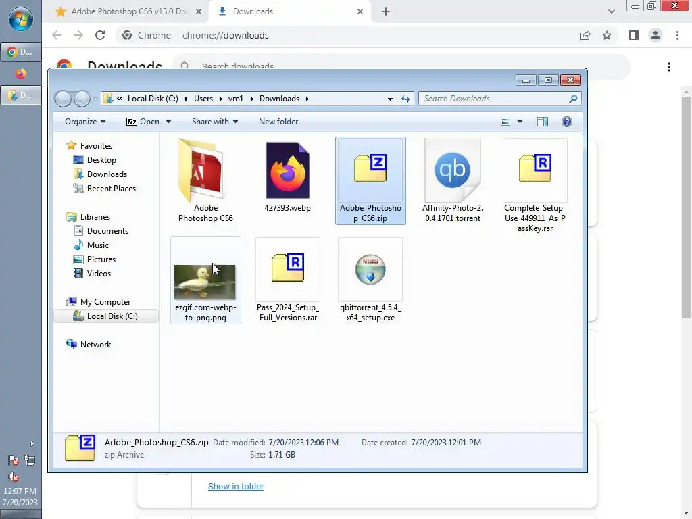Expand the arrow after Downloads breadcrumb
Viewport: 692px width, 519px height.
[x=307, y=99]
